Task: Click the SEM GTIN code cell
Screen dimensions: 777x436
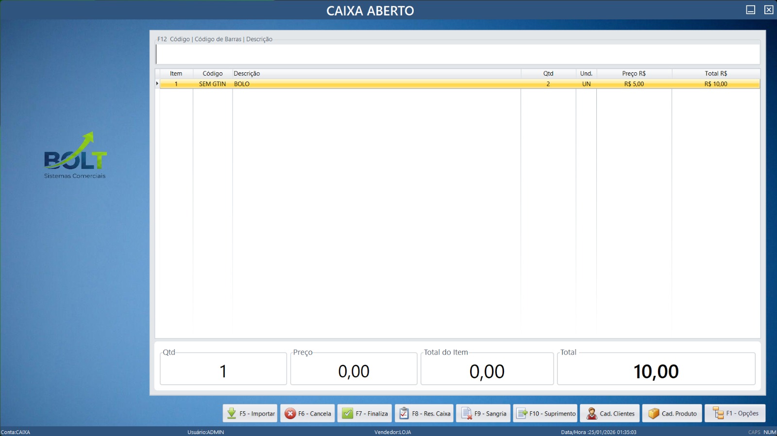Action: 213,84
